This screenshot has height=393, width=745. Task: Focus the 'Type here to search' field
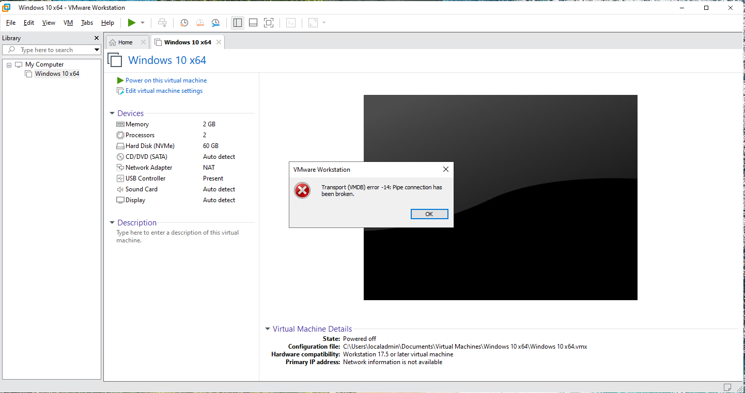point(52,50)
